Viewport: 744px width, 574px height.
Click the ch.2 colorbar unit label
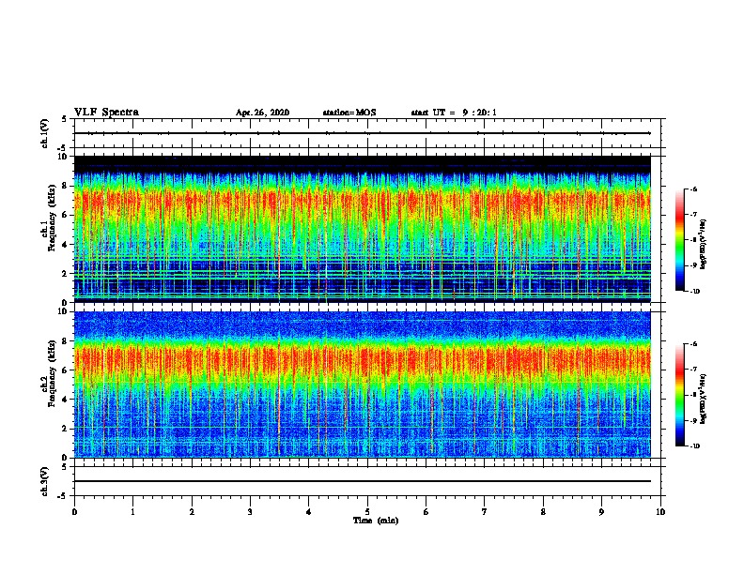704,399
